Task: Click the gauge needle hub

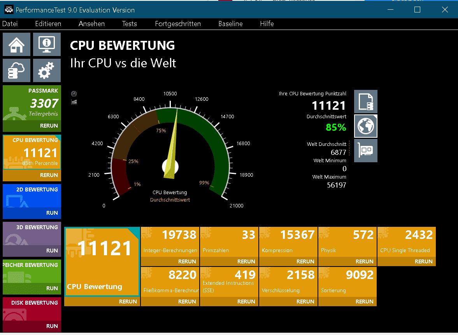Action: (x=170, y=167)
